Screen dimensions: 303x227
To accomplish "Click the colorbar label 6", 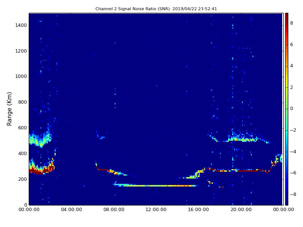I will 292,45.
